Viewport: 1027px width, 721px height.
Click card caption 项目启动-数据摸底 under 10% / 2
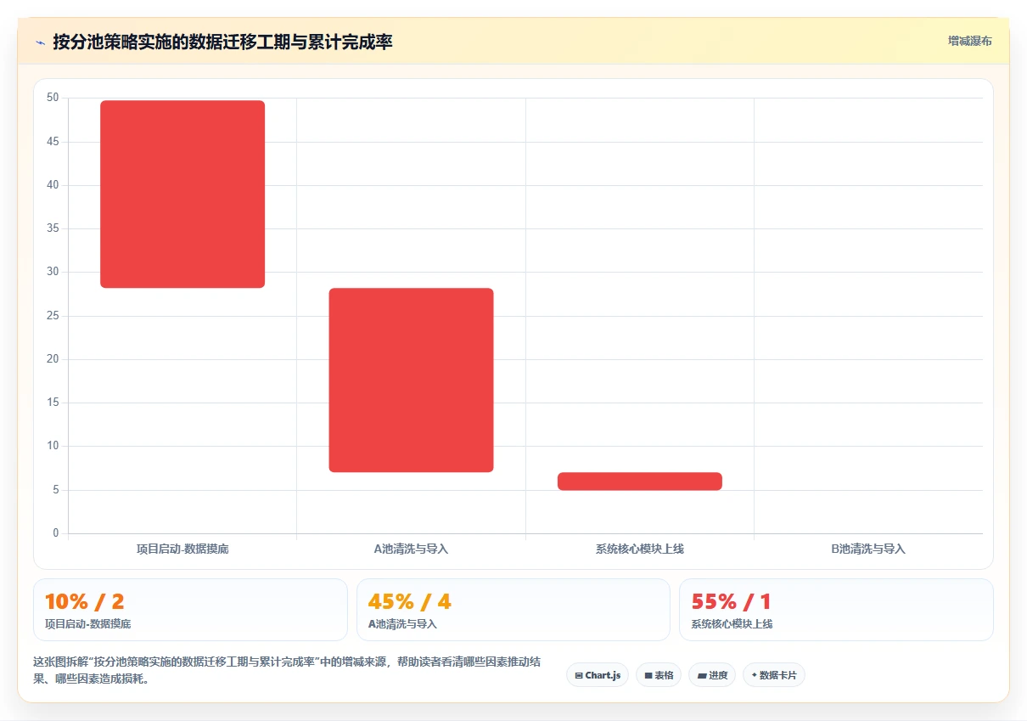click(88, 624)
